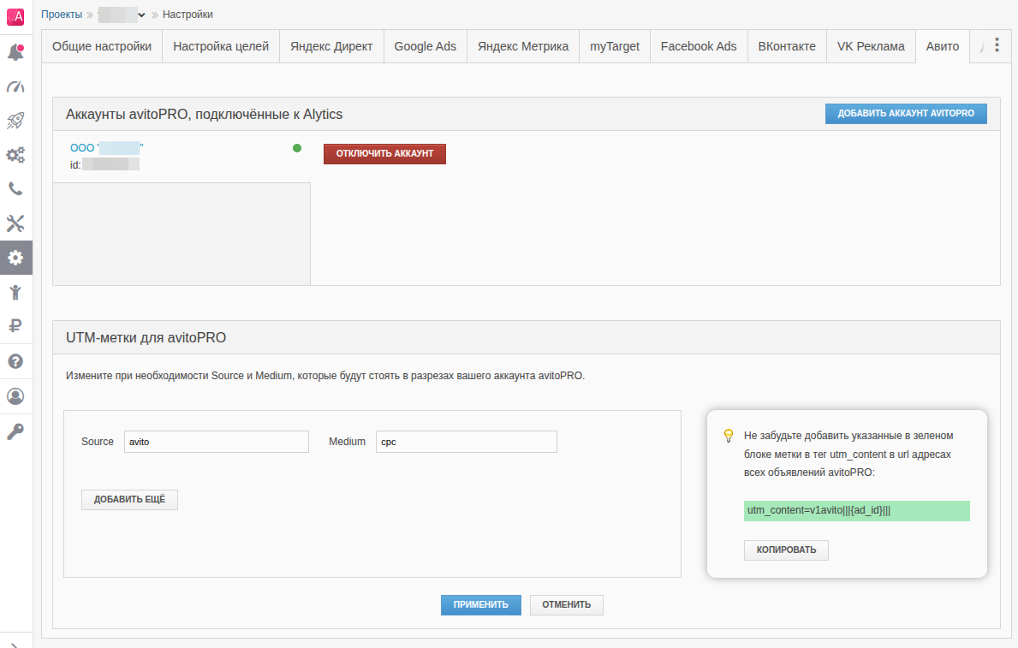Select the Авито tab
This screenshot has width=1018, height=648.
coord(942,46)
